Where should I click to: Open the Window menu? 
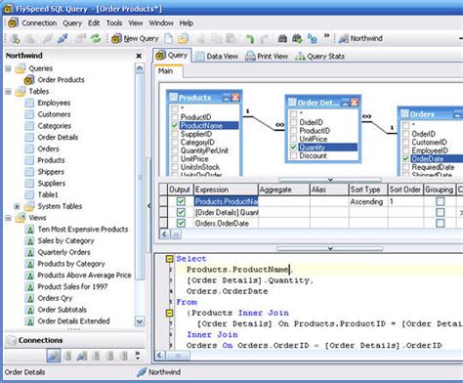161,23
